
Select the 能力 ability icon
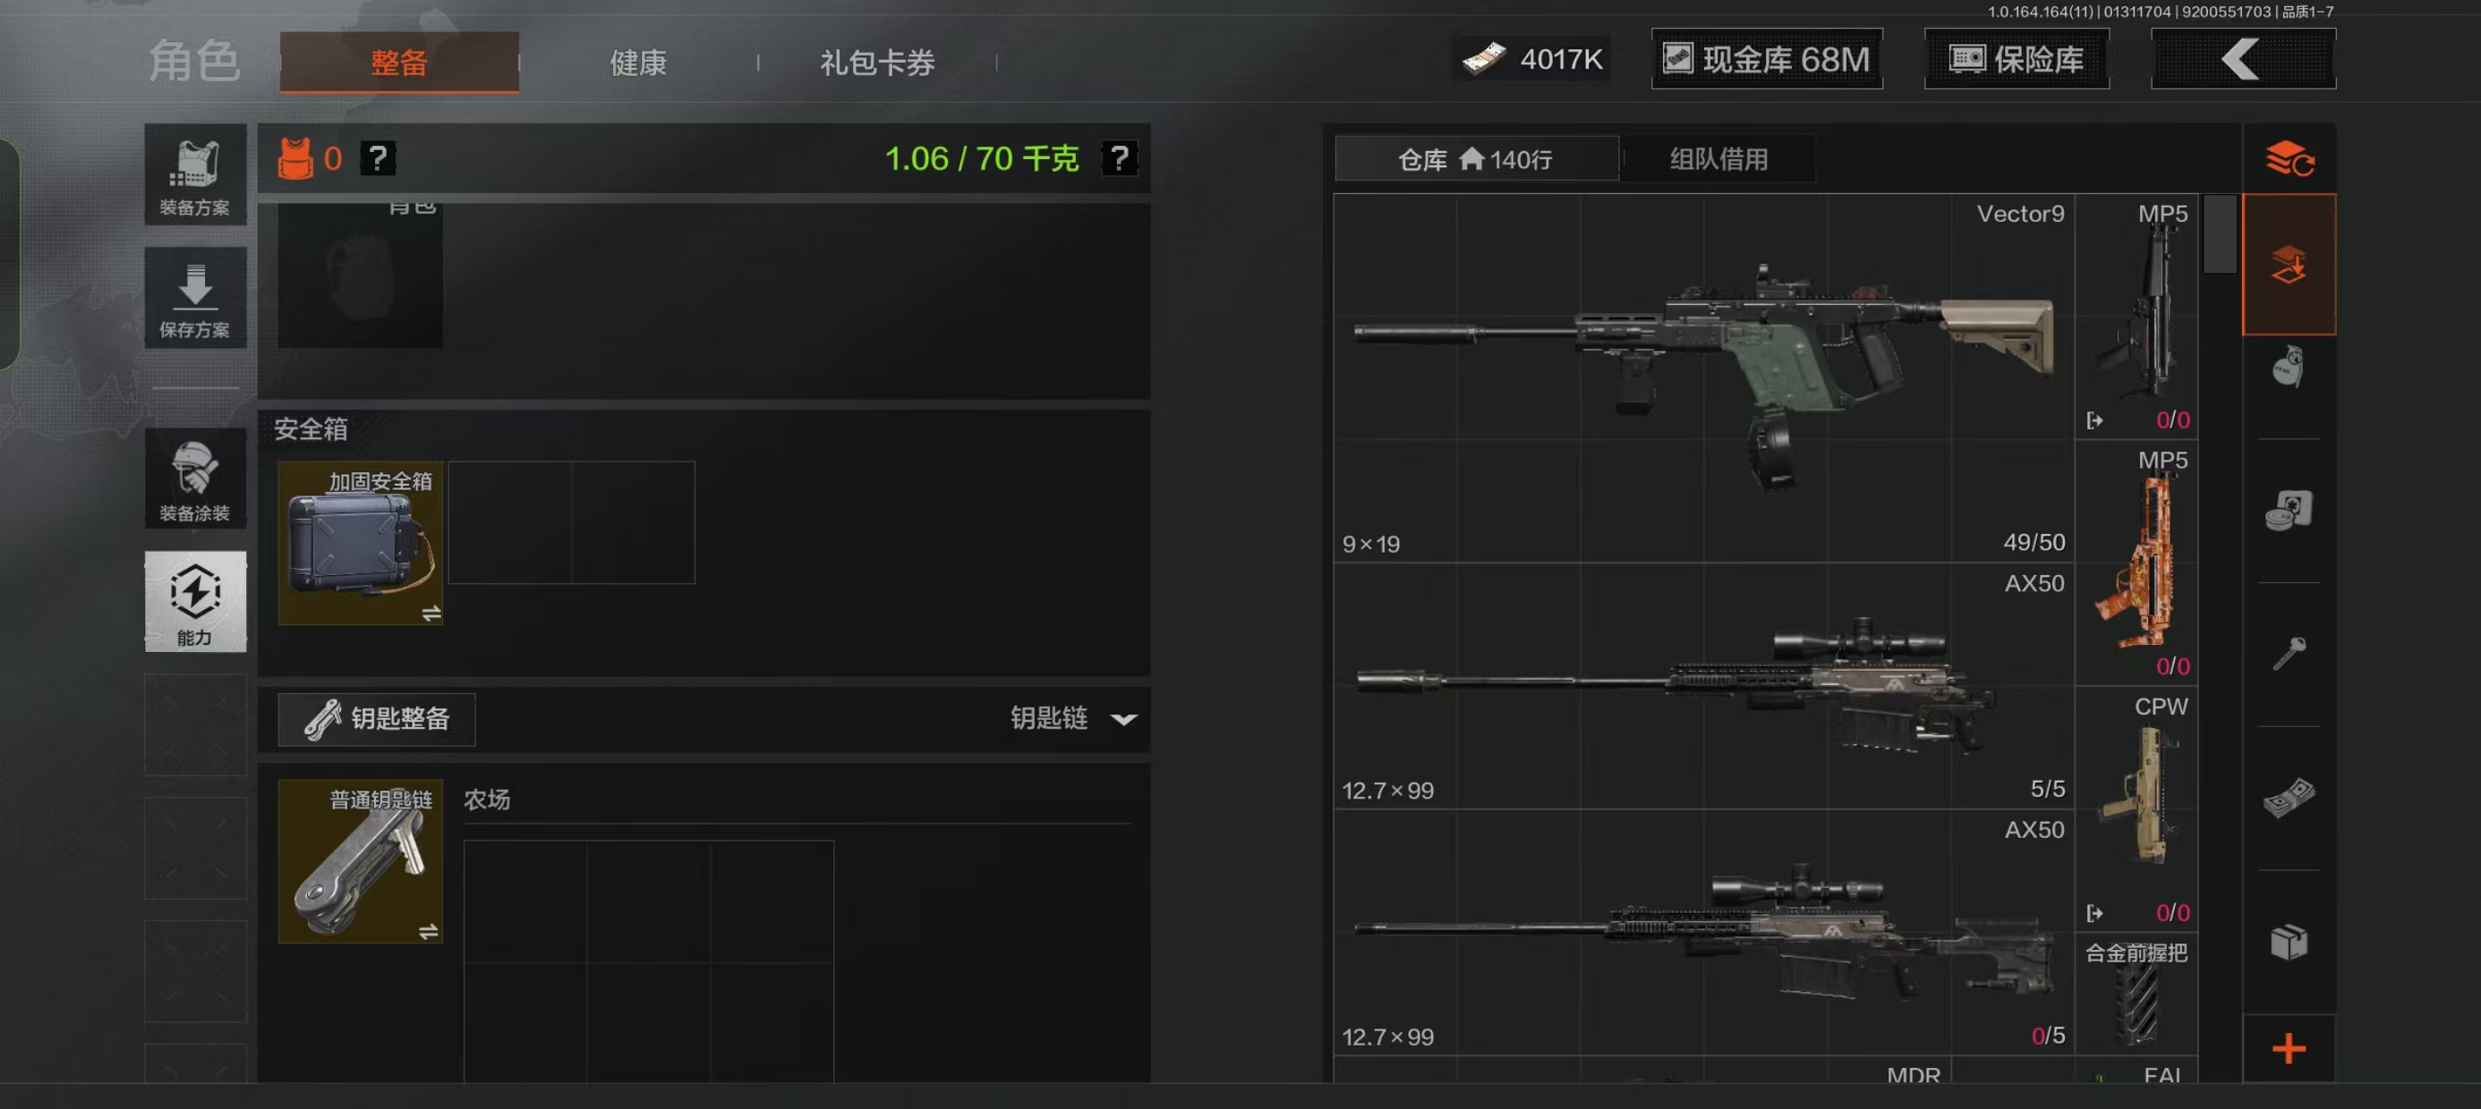tap(194, 603)
